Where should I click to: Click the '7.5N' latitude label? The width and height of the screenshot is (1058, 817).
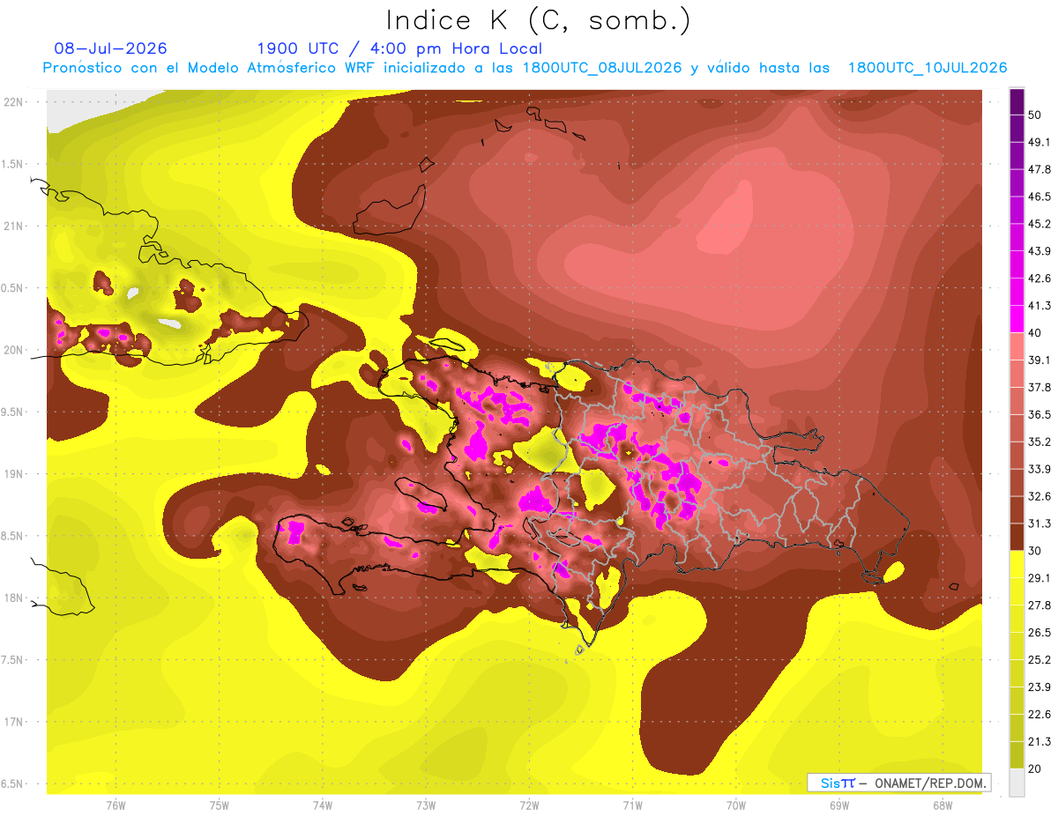coord(13,660)
